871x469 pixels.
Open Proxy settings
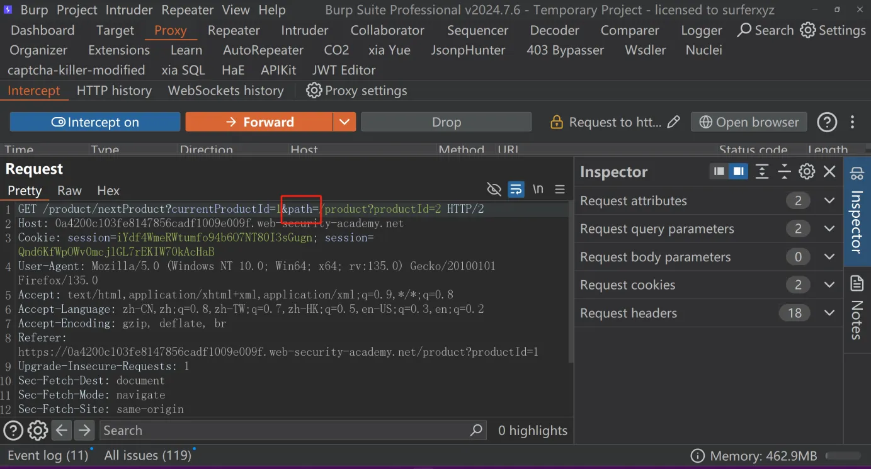pyautogui.click(x=356, y=91)
